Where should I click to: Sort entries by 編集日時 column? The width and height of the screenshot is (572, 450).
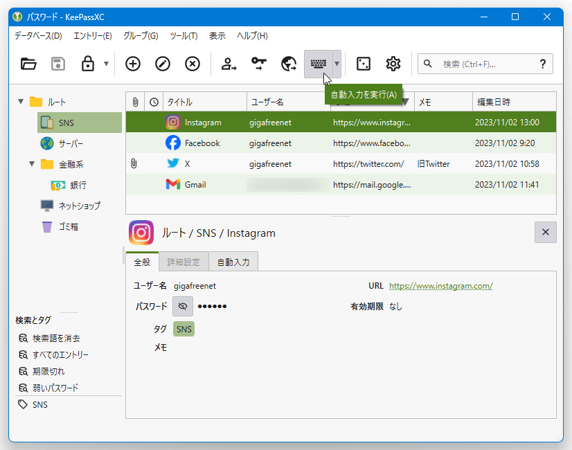click(515, 102)
